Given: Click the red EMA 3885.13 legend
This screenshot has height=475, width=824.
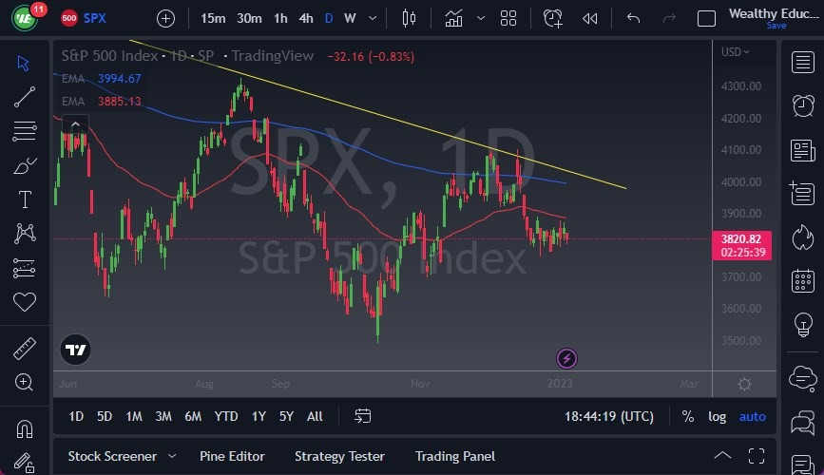Looking at the screenshot, I should click(x=102, y=101).
